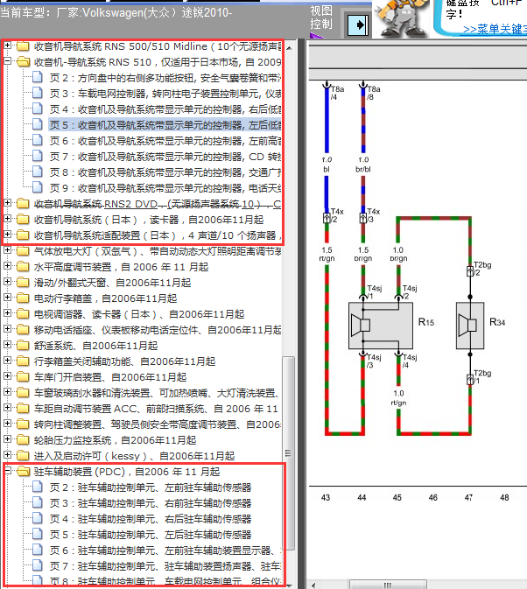This screenshot has height=589, width=527.
Task: Open page 7 CD 转换 RNS 510 entry
Action: (165, 157)
